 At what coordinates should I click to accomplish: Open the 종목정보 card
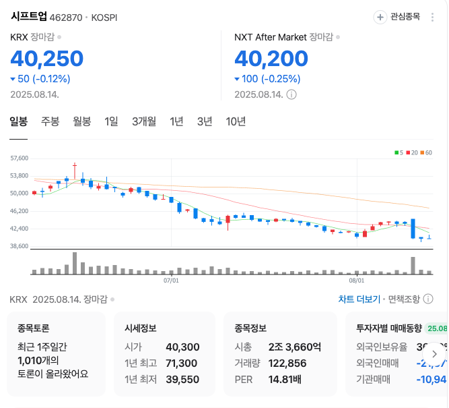coord(280,354)
